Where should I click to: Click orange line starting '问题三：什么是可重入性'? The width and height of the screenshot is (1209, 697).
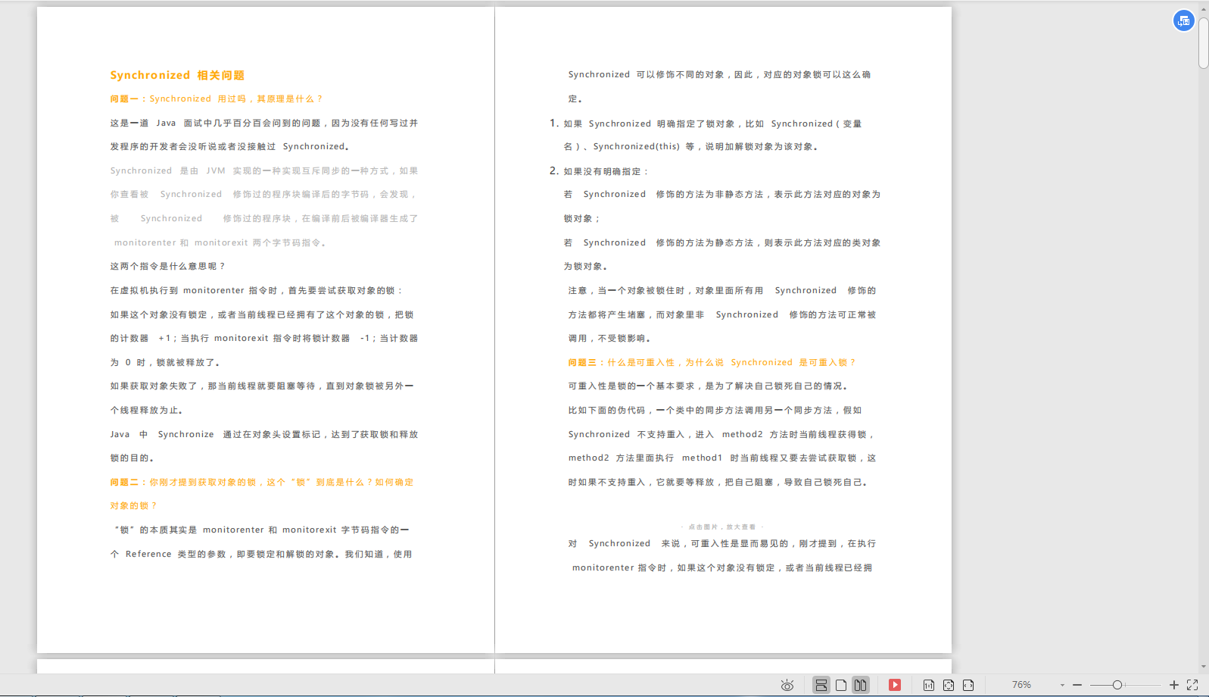712,362
